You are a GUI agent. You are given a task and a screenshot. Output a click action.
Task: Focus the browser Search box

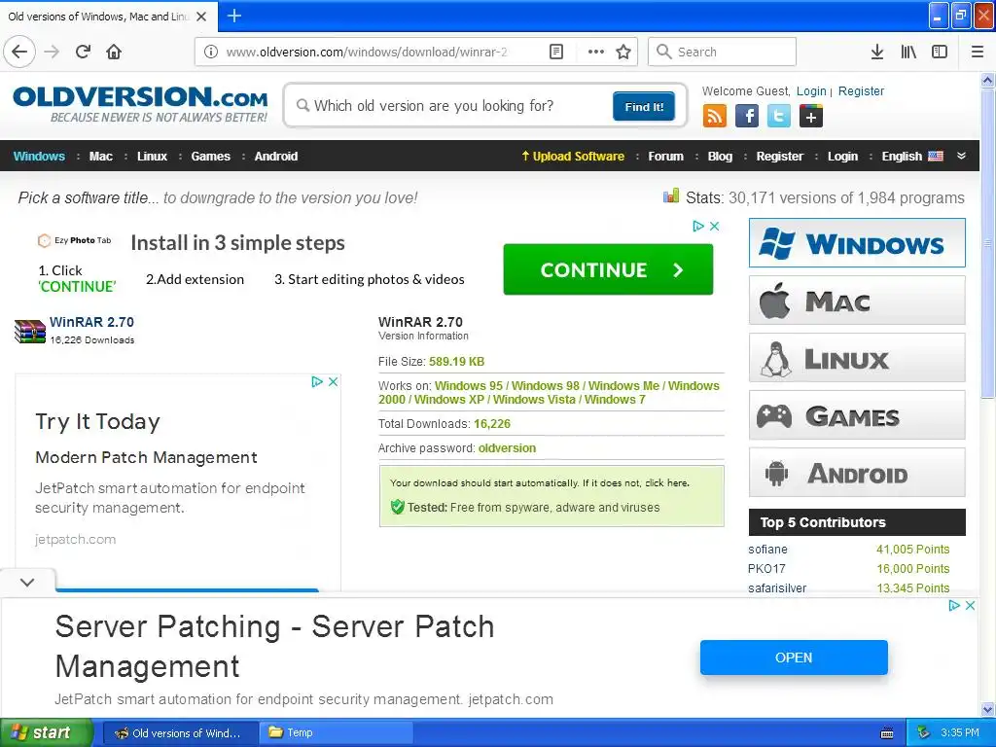click(x=723, y=52)
